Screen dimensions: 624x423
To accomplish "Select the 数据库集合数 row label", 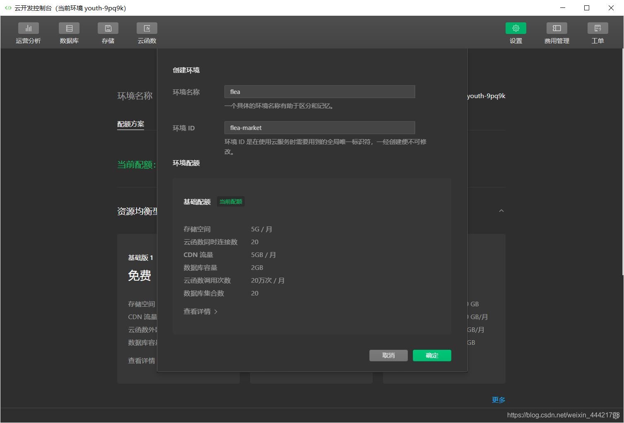I will 204,293.
